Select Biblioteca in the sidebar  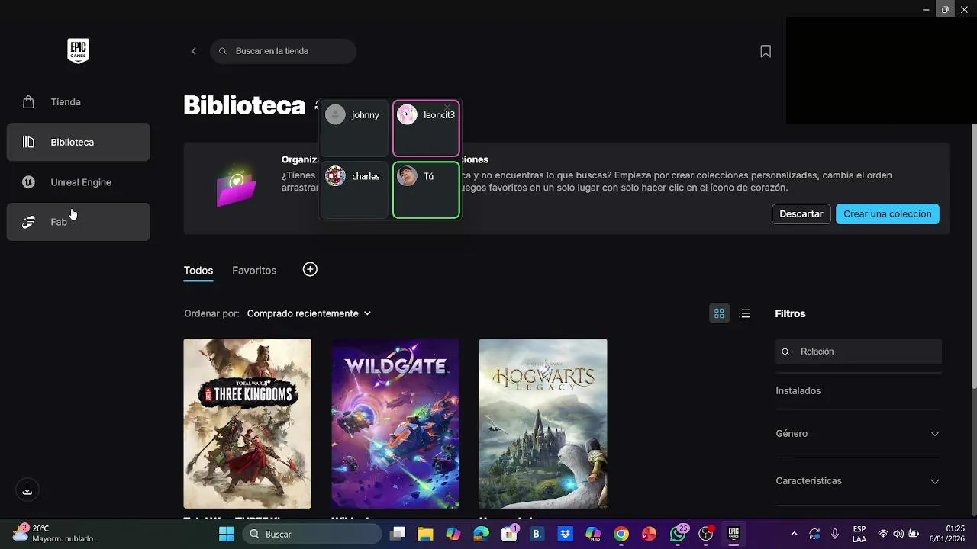(78, 142)
